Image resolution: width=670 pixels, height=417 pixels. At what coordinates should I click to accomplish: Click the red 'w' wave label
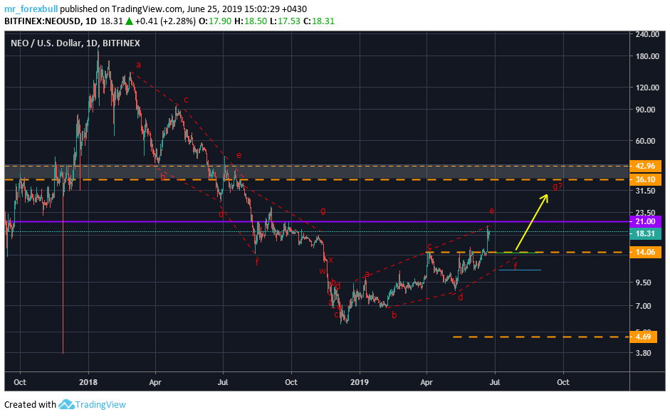tap(322, 271)
